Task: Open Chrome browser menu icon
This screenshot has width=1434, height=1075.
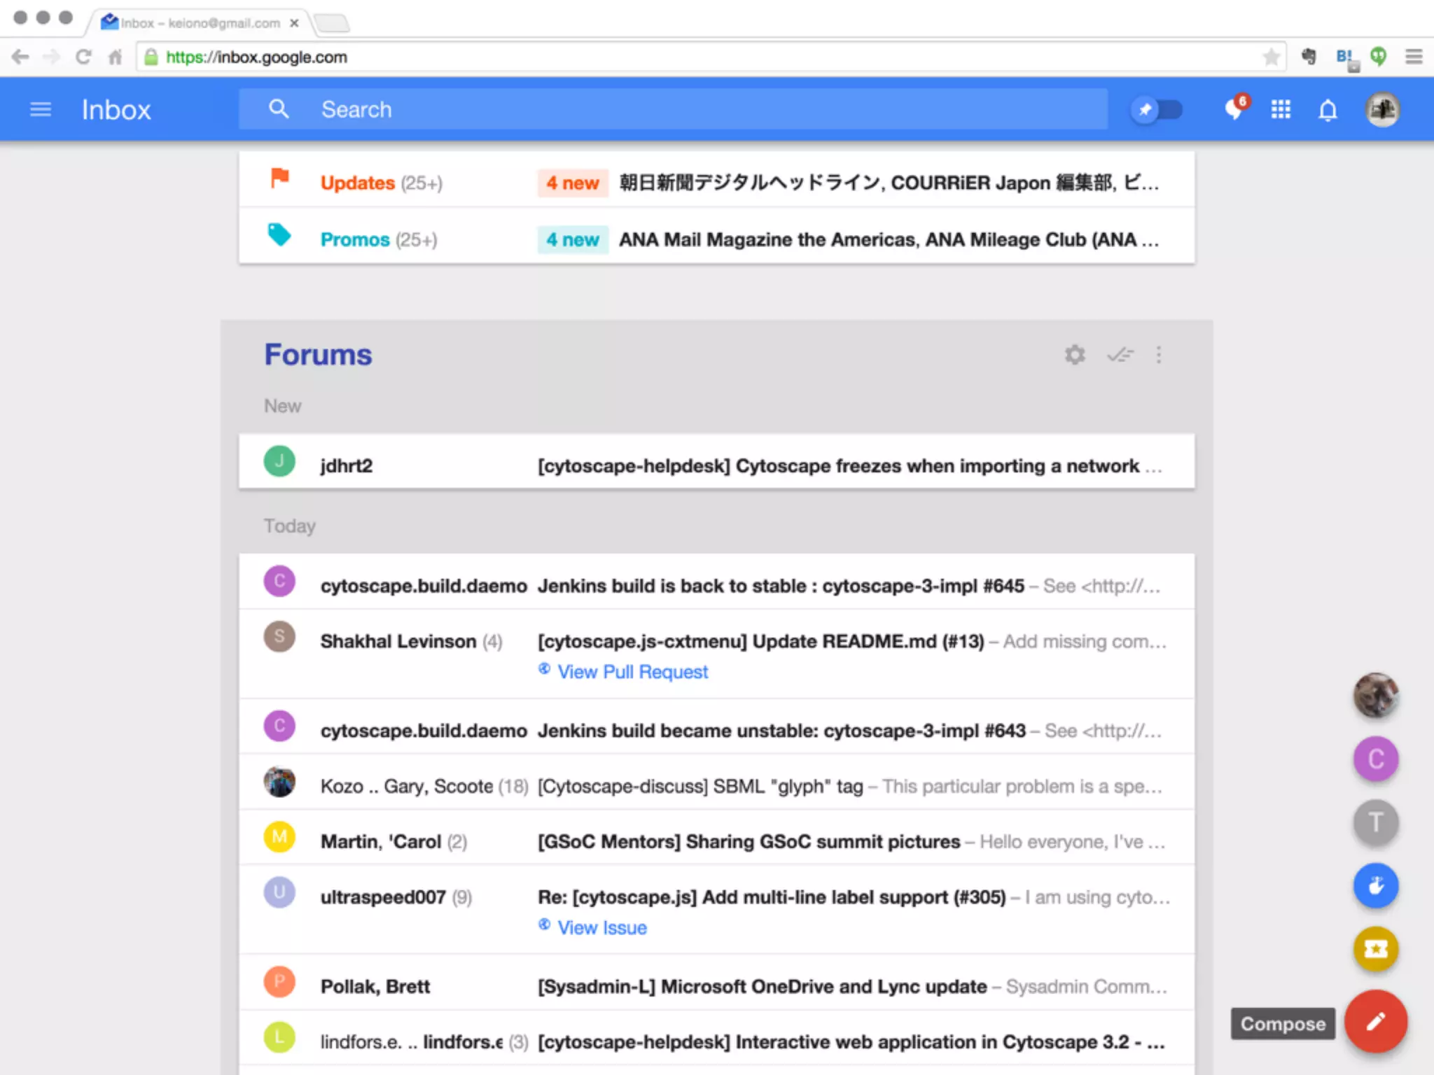Action: click(1413, 57)
